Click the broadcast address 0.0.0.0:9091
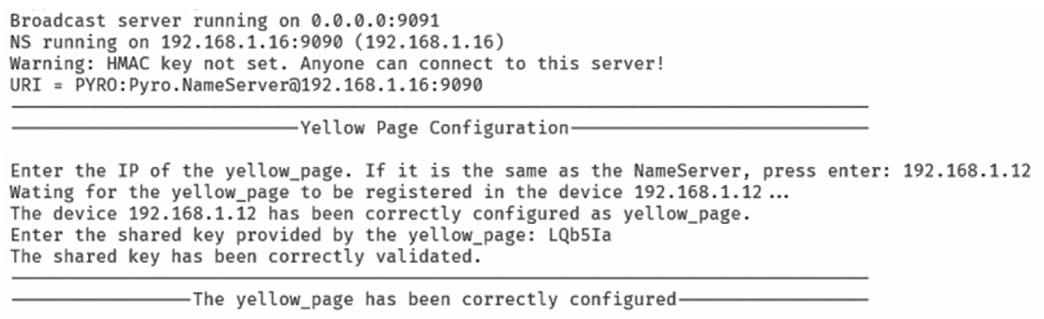Image resolution: width=1044 pixels, height=319 pixels. click(x=375, y=21)
